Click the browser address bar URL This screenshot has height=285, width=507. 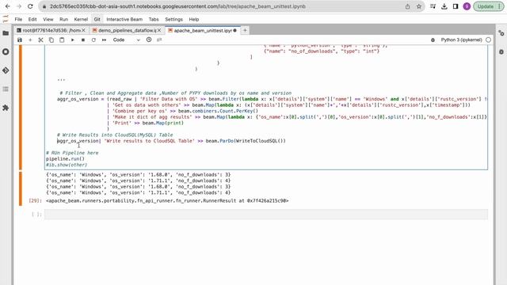177,6
